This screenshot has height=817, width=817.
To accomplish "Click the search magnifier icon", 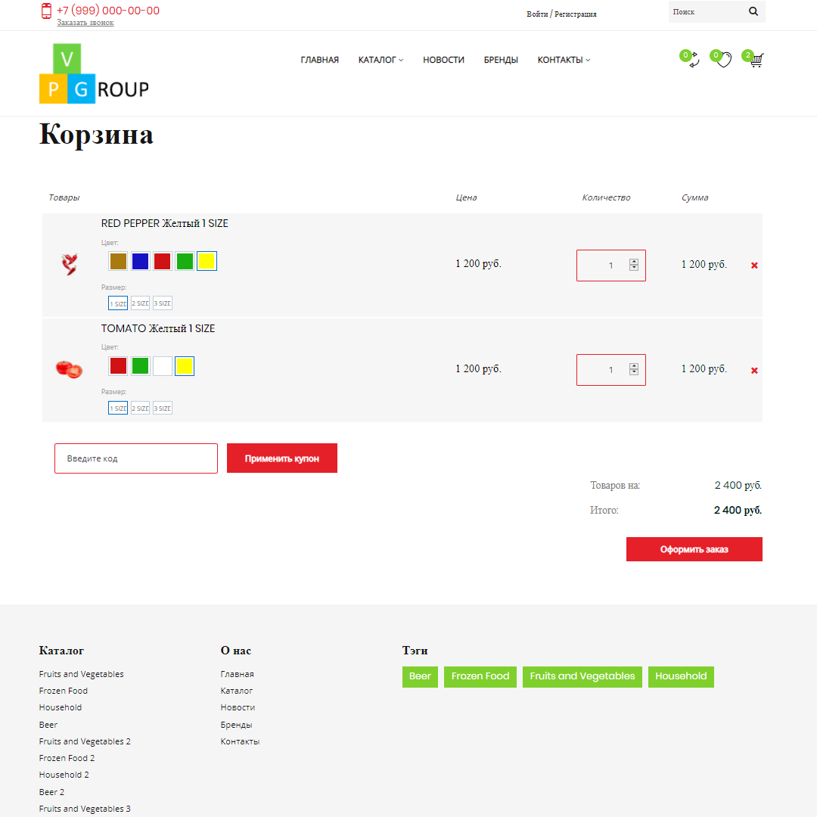I will pyautogui.click(x=753, y=11).
